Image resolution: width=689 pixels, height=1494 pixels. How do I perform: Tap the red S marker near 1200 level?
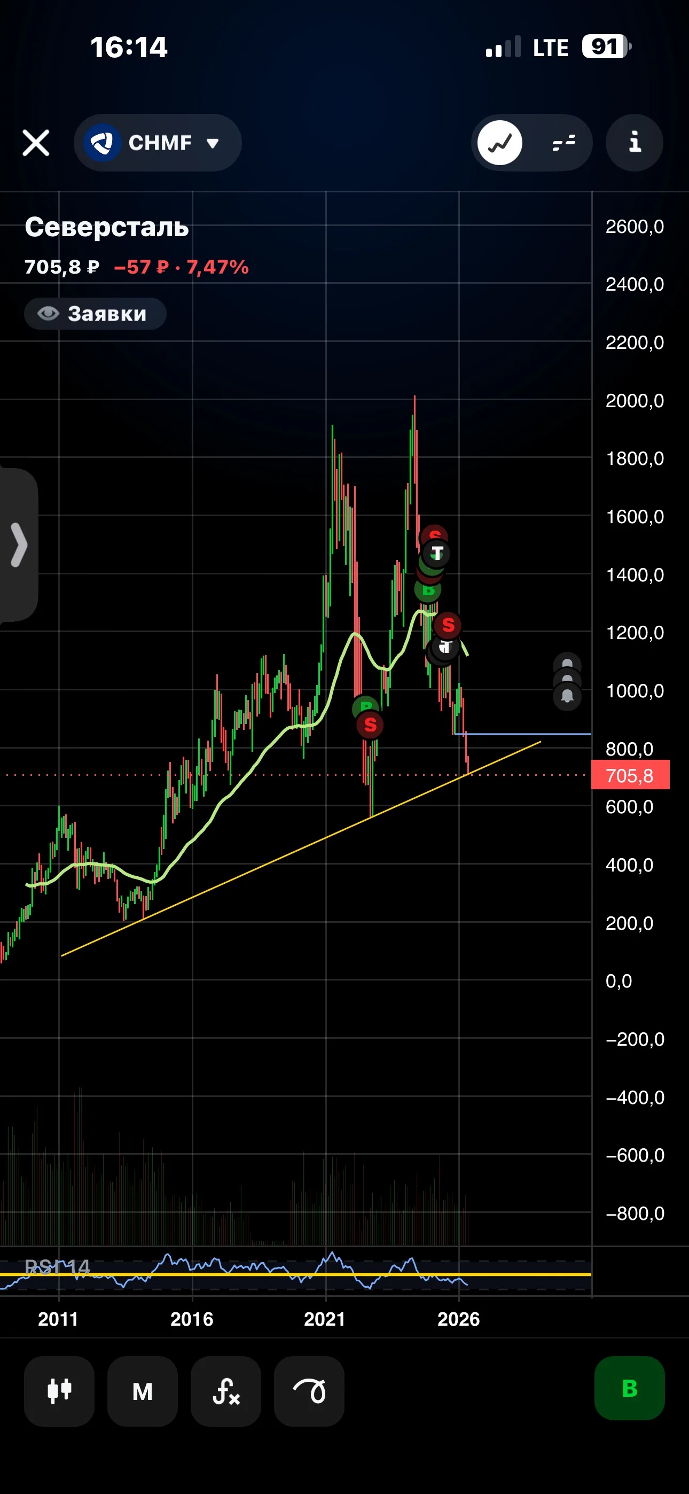coord(448,625)
